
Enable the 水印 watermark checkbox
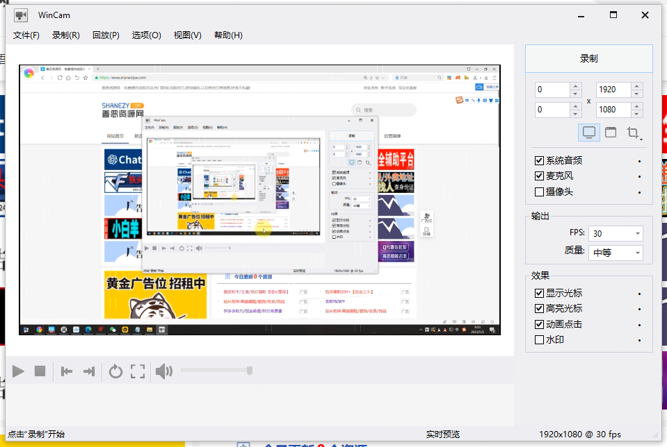tap(539, 340)
